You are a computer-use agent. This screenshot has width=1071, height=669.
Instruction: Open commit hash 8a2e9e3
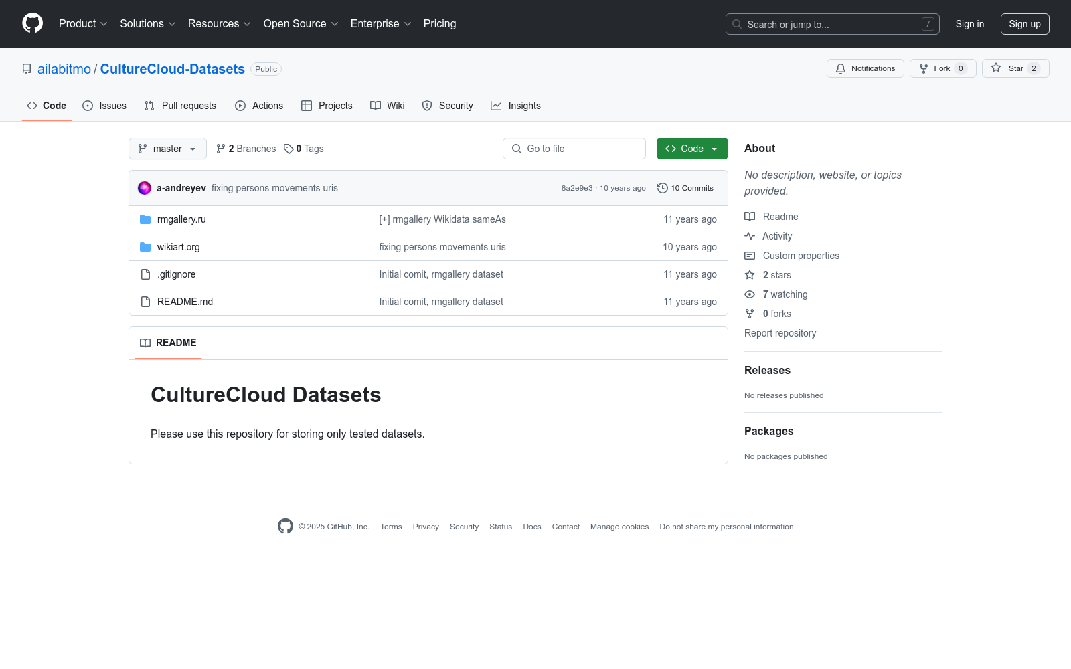[x=577, y=188]
